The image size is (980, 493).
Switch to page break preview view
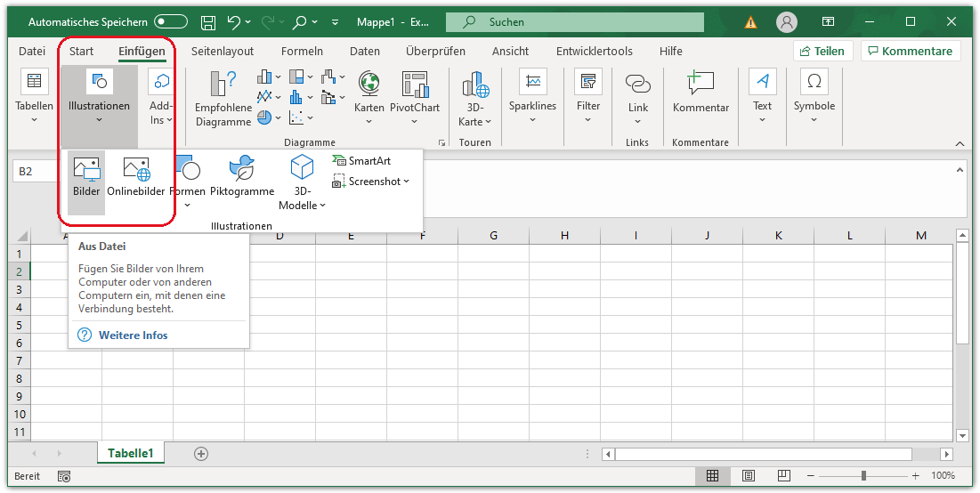click(x=785, y=476)
